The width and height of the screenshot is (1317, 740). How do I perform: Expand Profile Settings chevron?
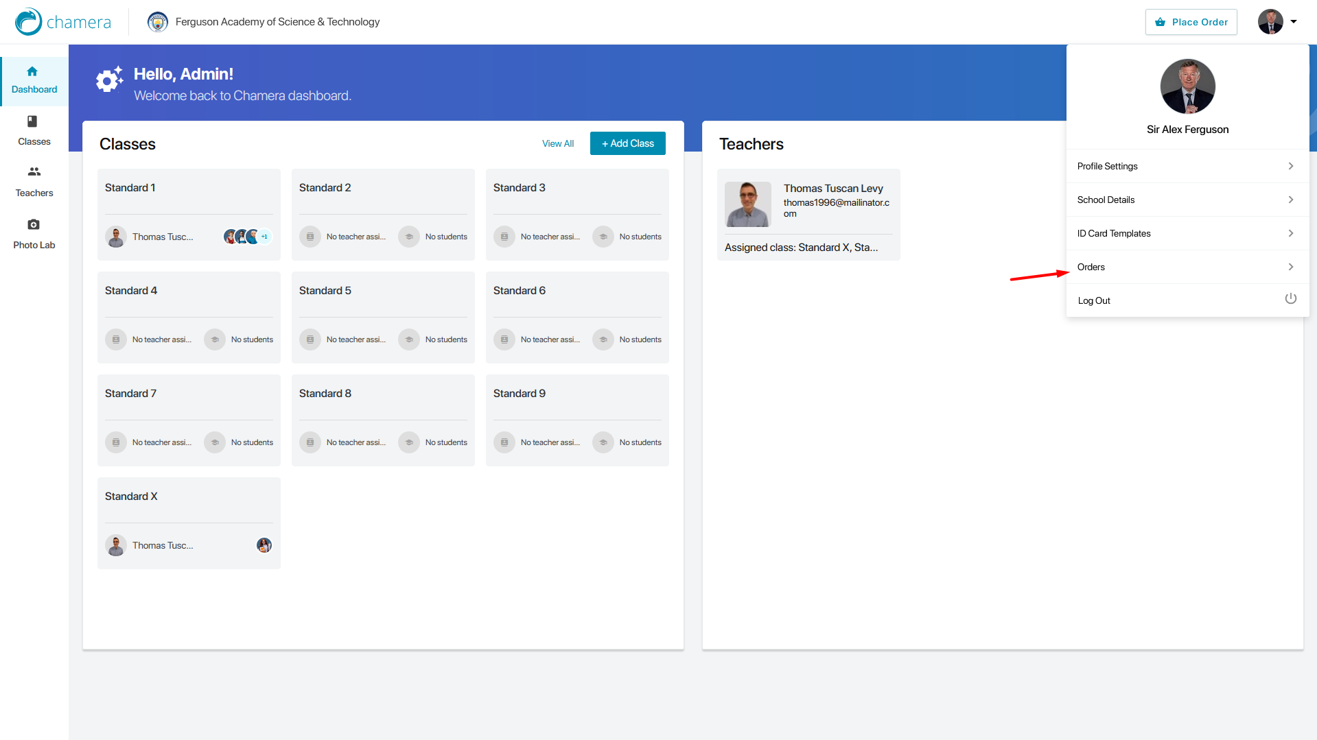(1291, 166)
